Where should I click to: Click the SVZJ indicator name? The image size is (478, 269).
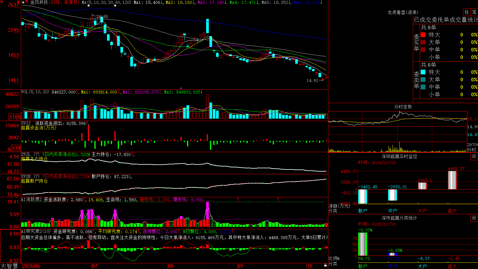[26, 123]
